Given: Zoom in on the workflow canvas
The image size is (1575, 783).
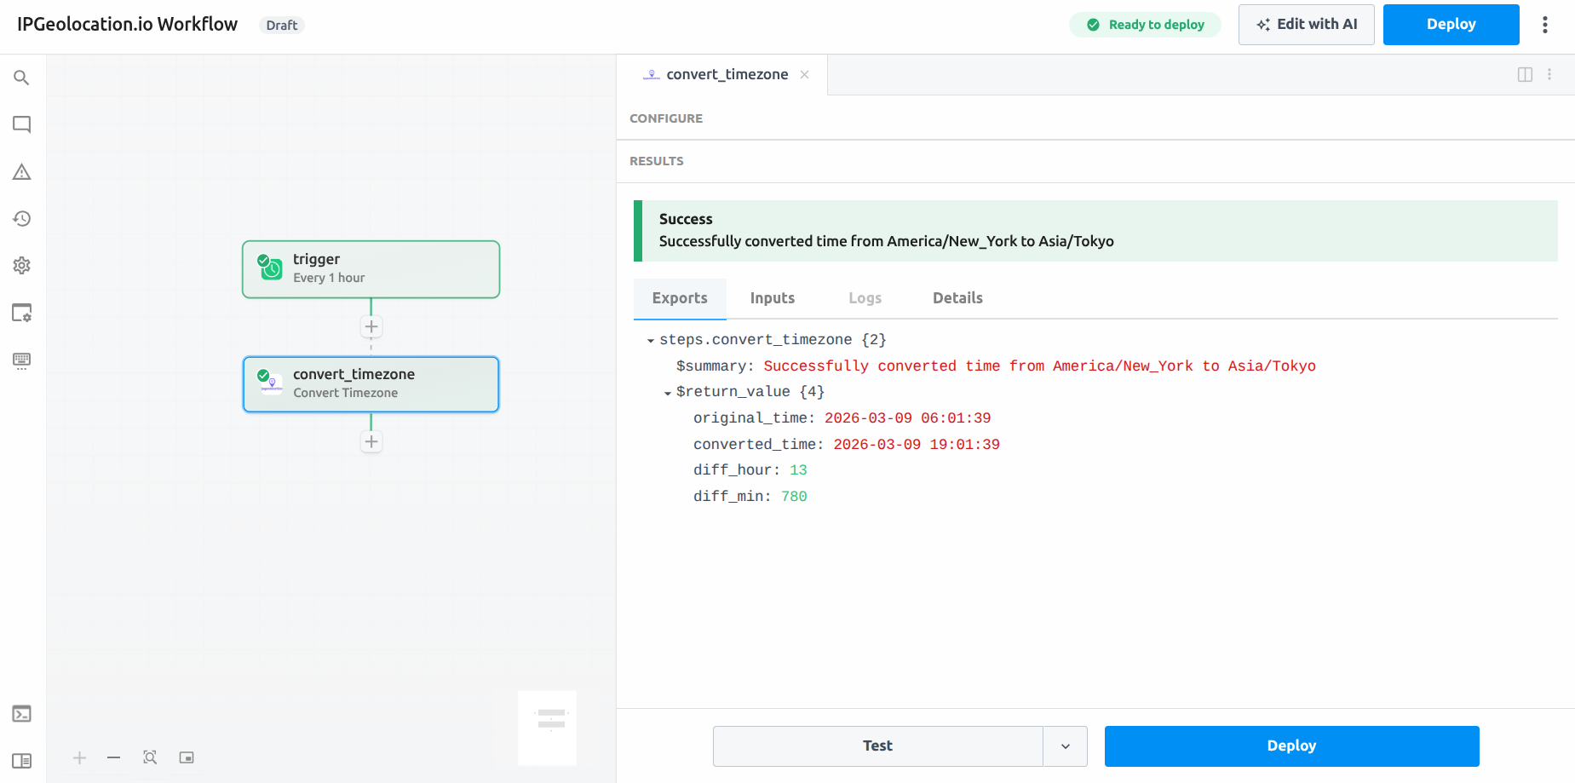Looking at the screenshot, I should tap(79, 757).
